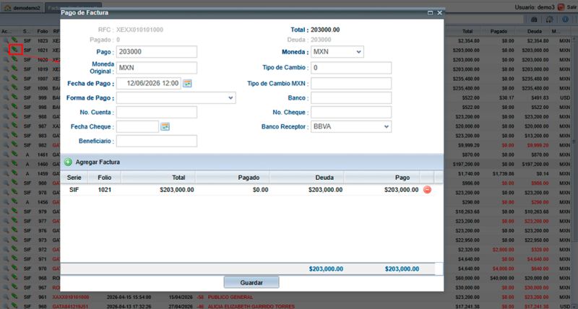Click the Tipo de Cambio field

(351, 68)
